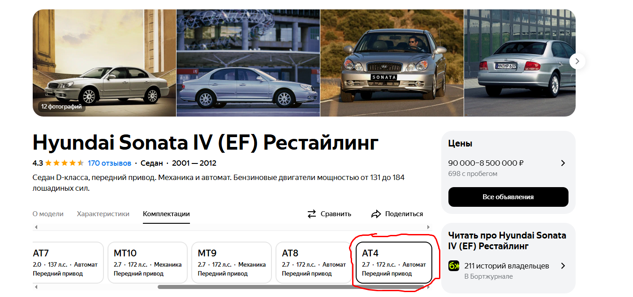This screenshot has width=633, height=297.
Task: Click the lower horizontal scrollbar thumb
Action: 291,287
